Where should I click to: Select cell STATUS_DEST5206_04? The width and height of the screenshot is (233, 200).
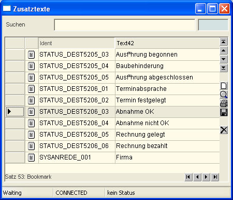(77, 123)
